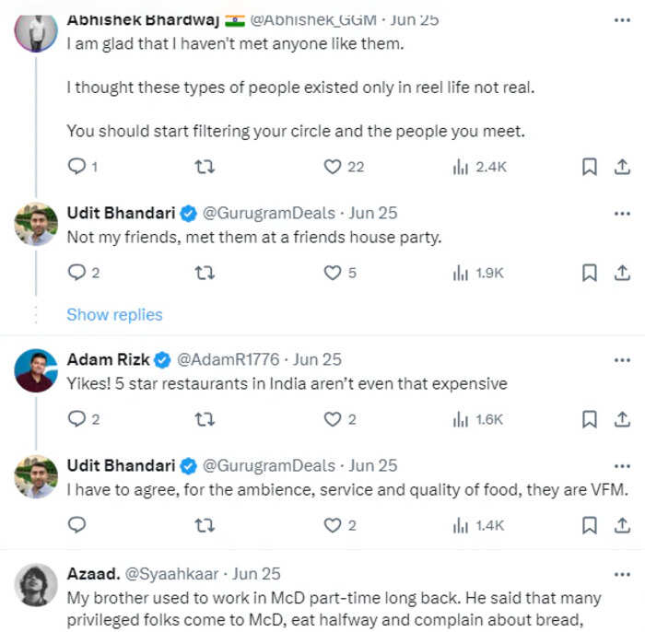645x632 pixels.
Task: Open more options menu on Adam Rizk's tweet
Action: (x=622, y=360)
